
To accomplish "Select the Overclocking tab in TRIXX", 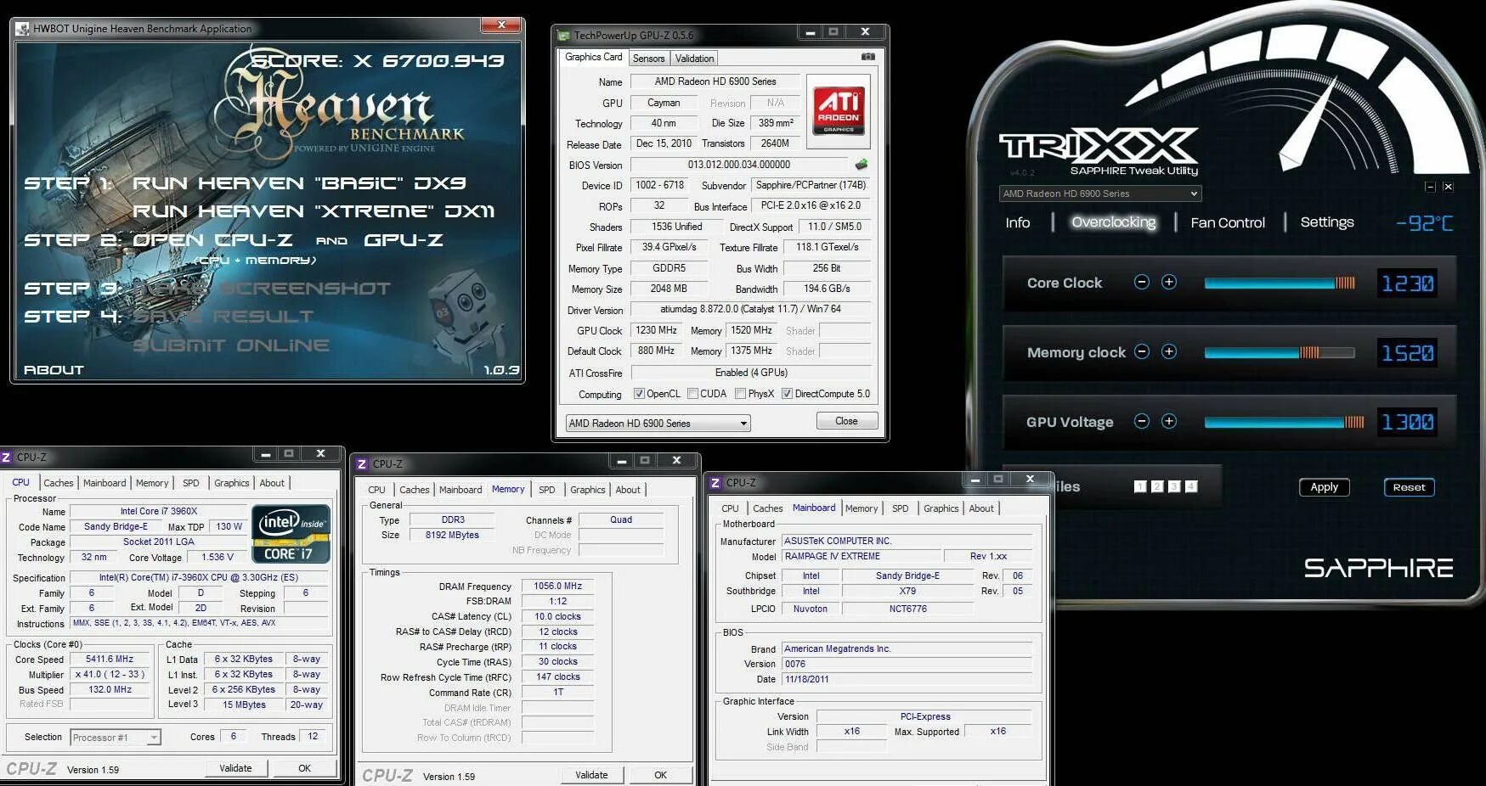I will pos(1114,222).
